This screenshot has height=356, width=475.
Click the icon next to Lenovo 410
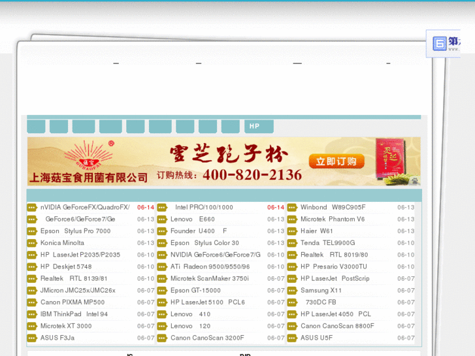(162, 314)
